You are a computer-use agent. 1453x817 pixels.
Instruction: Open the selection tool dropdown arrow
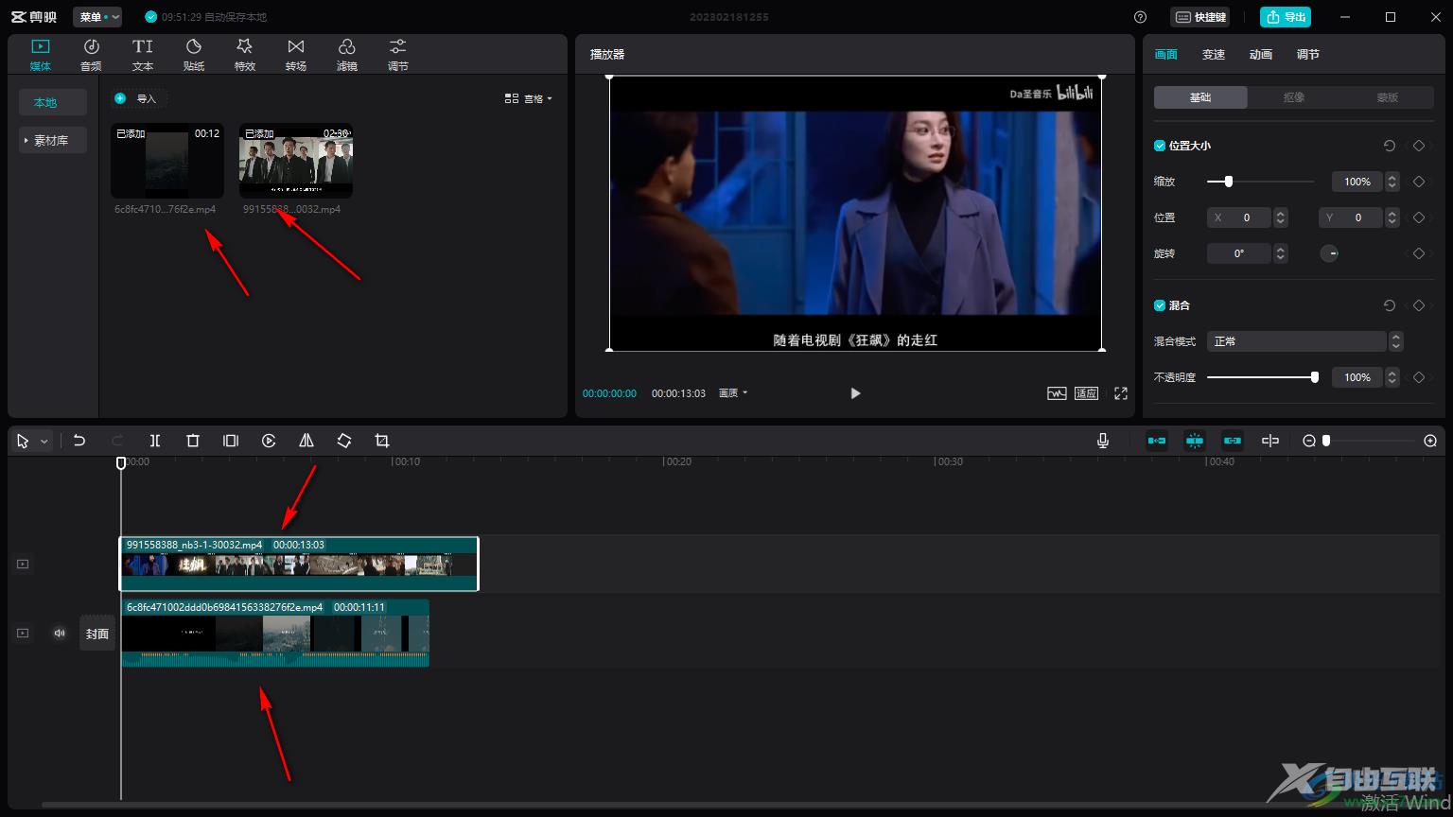tap(44, 442)
